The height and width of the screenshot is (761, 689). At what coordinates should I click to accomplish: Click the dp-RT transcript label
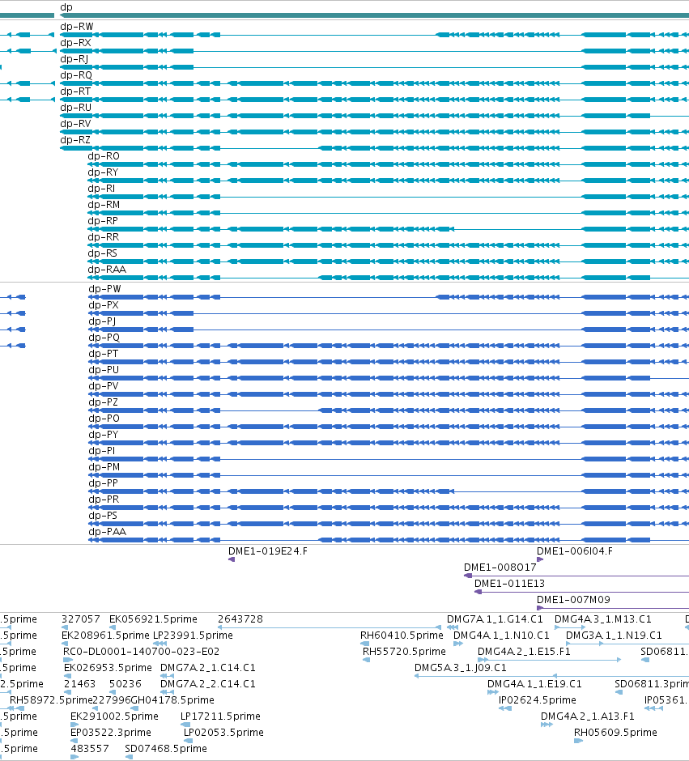coord(75,91)
